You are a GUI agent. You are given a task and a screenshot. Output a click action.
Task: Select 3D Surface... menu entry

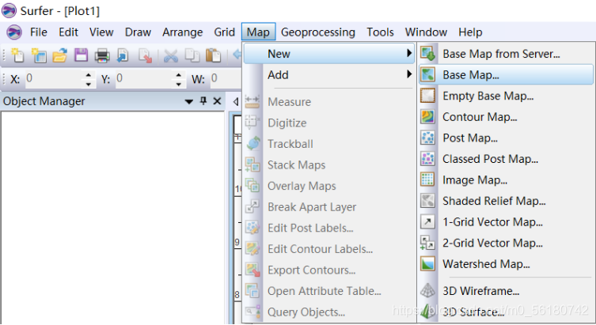tap(506, 312)
